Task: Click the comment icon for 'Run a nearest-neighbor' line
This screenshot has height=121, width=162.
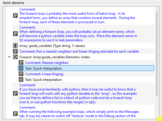Action: pos(15,51)
